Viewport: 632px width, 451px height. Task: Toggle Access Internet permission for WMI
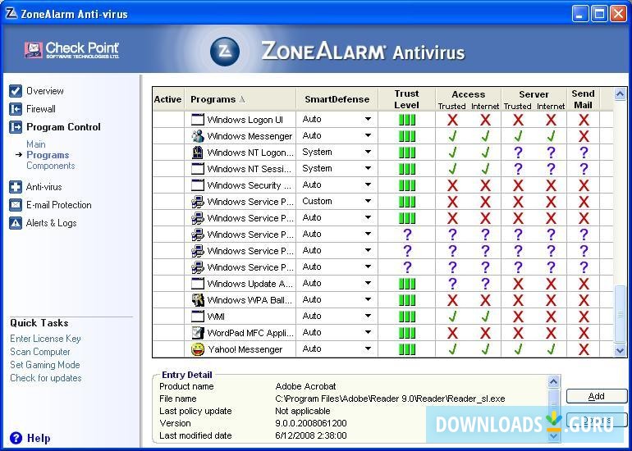[x=485, y=317]
